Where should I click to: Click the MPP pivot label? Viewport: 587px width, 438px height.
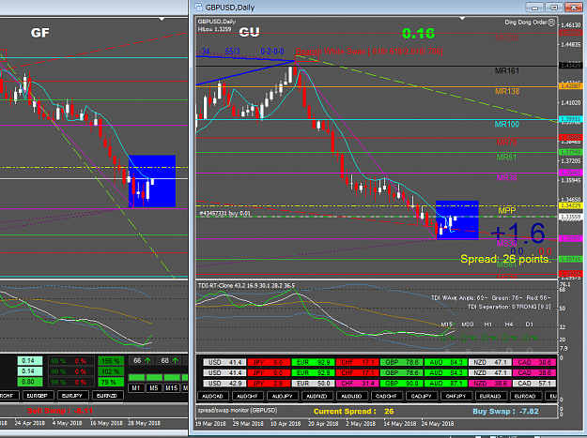pos(507,211)
